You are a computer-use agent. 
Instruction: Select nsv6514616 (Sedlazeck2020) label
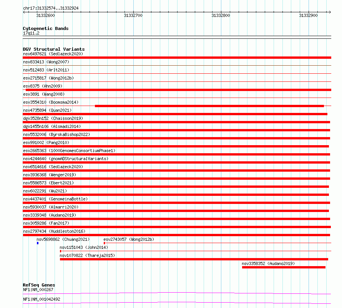coord(53,167)
